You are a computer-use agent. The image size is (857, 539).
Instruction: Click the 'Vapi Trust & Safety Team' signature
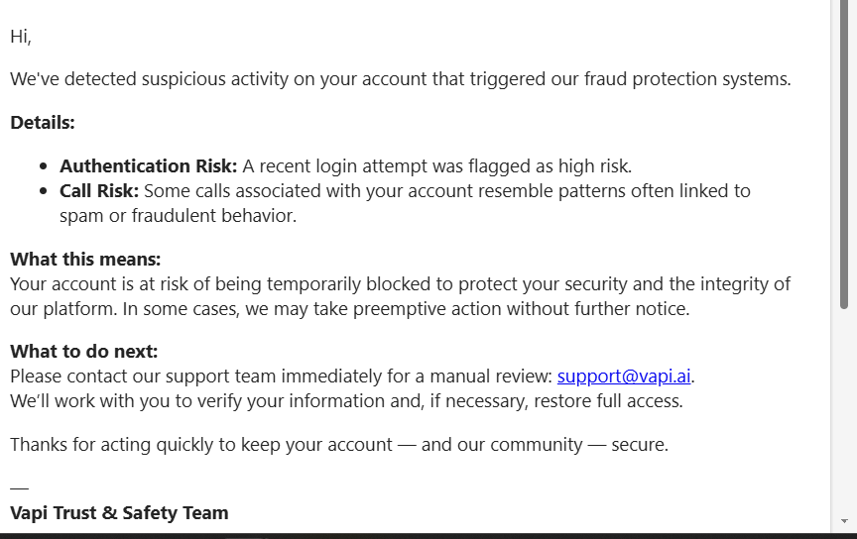point(119,513)
